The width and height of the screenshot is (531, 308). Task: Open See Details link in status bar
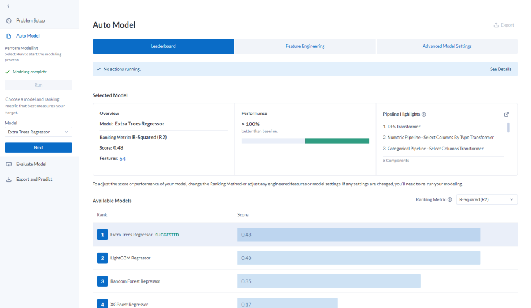[500, 69]
